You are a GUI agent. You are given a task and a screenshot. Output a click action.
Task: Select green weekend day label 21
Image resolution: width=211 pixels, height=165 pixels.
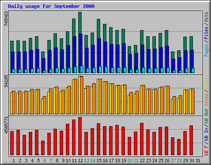pyautogui.click(x=136, y=160)
